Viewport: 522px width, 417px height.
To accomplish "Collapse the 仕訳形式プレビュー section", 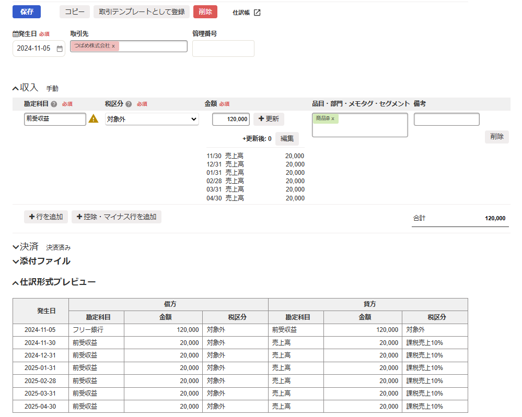I will 16,283.
